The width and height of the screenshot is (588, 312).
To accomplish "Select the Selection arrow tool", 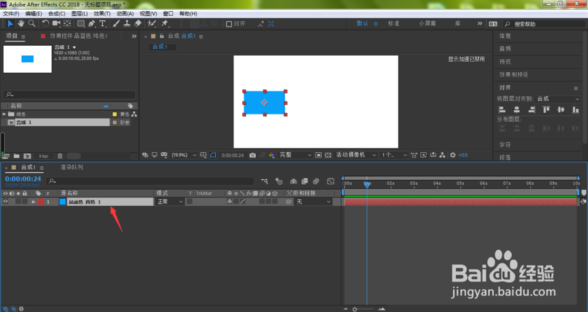I will 10,24.
